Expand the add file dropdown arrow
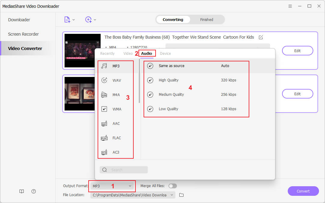 tap(74, 20)
